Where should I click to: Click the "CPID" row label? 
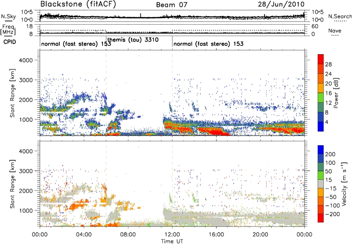(x=10, y=42)
